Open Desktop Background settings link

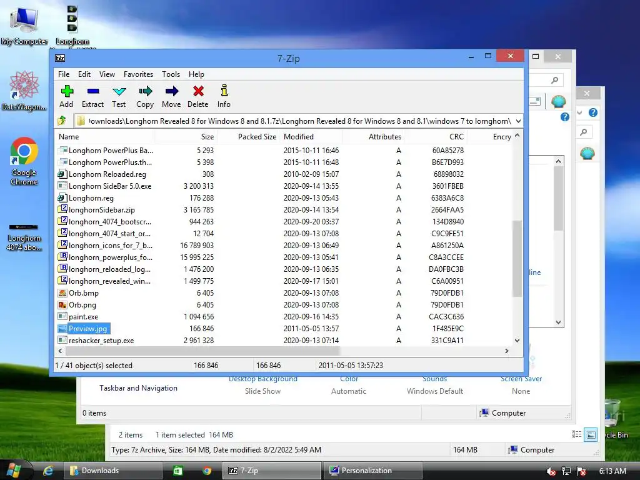pos(263,379)
